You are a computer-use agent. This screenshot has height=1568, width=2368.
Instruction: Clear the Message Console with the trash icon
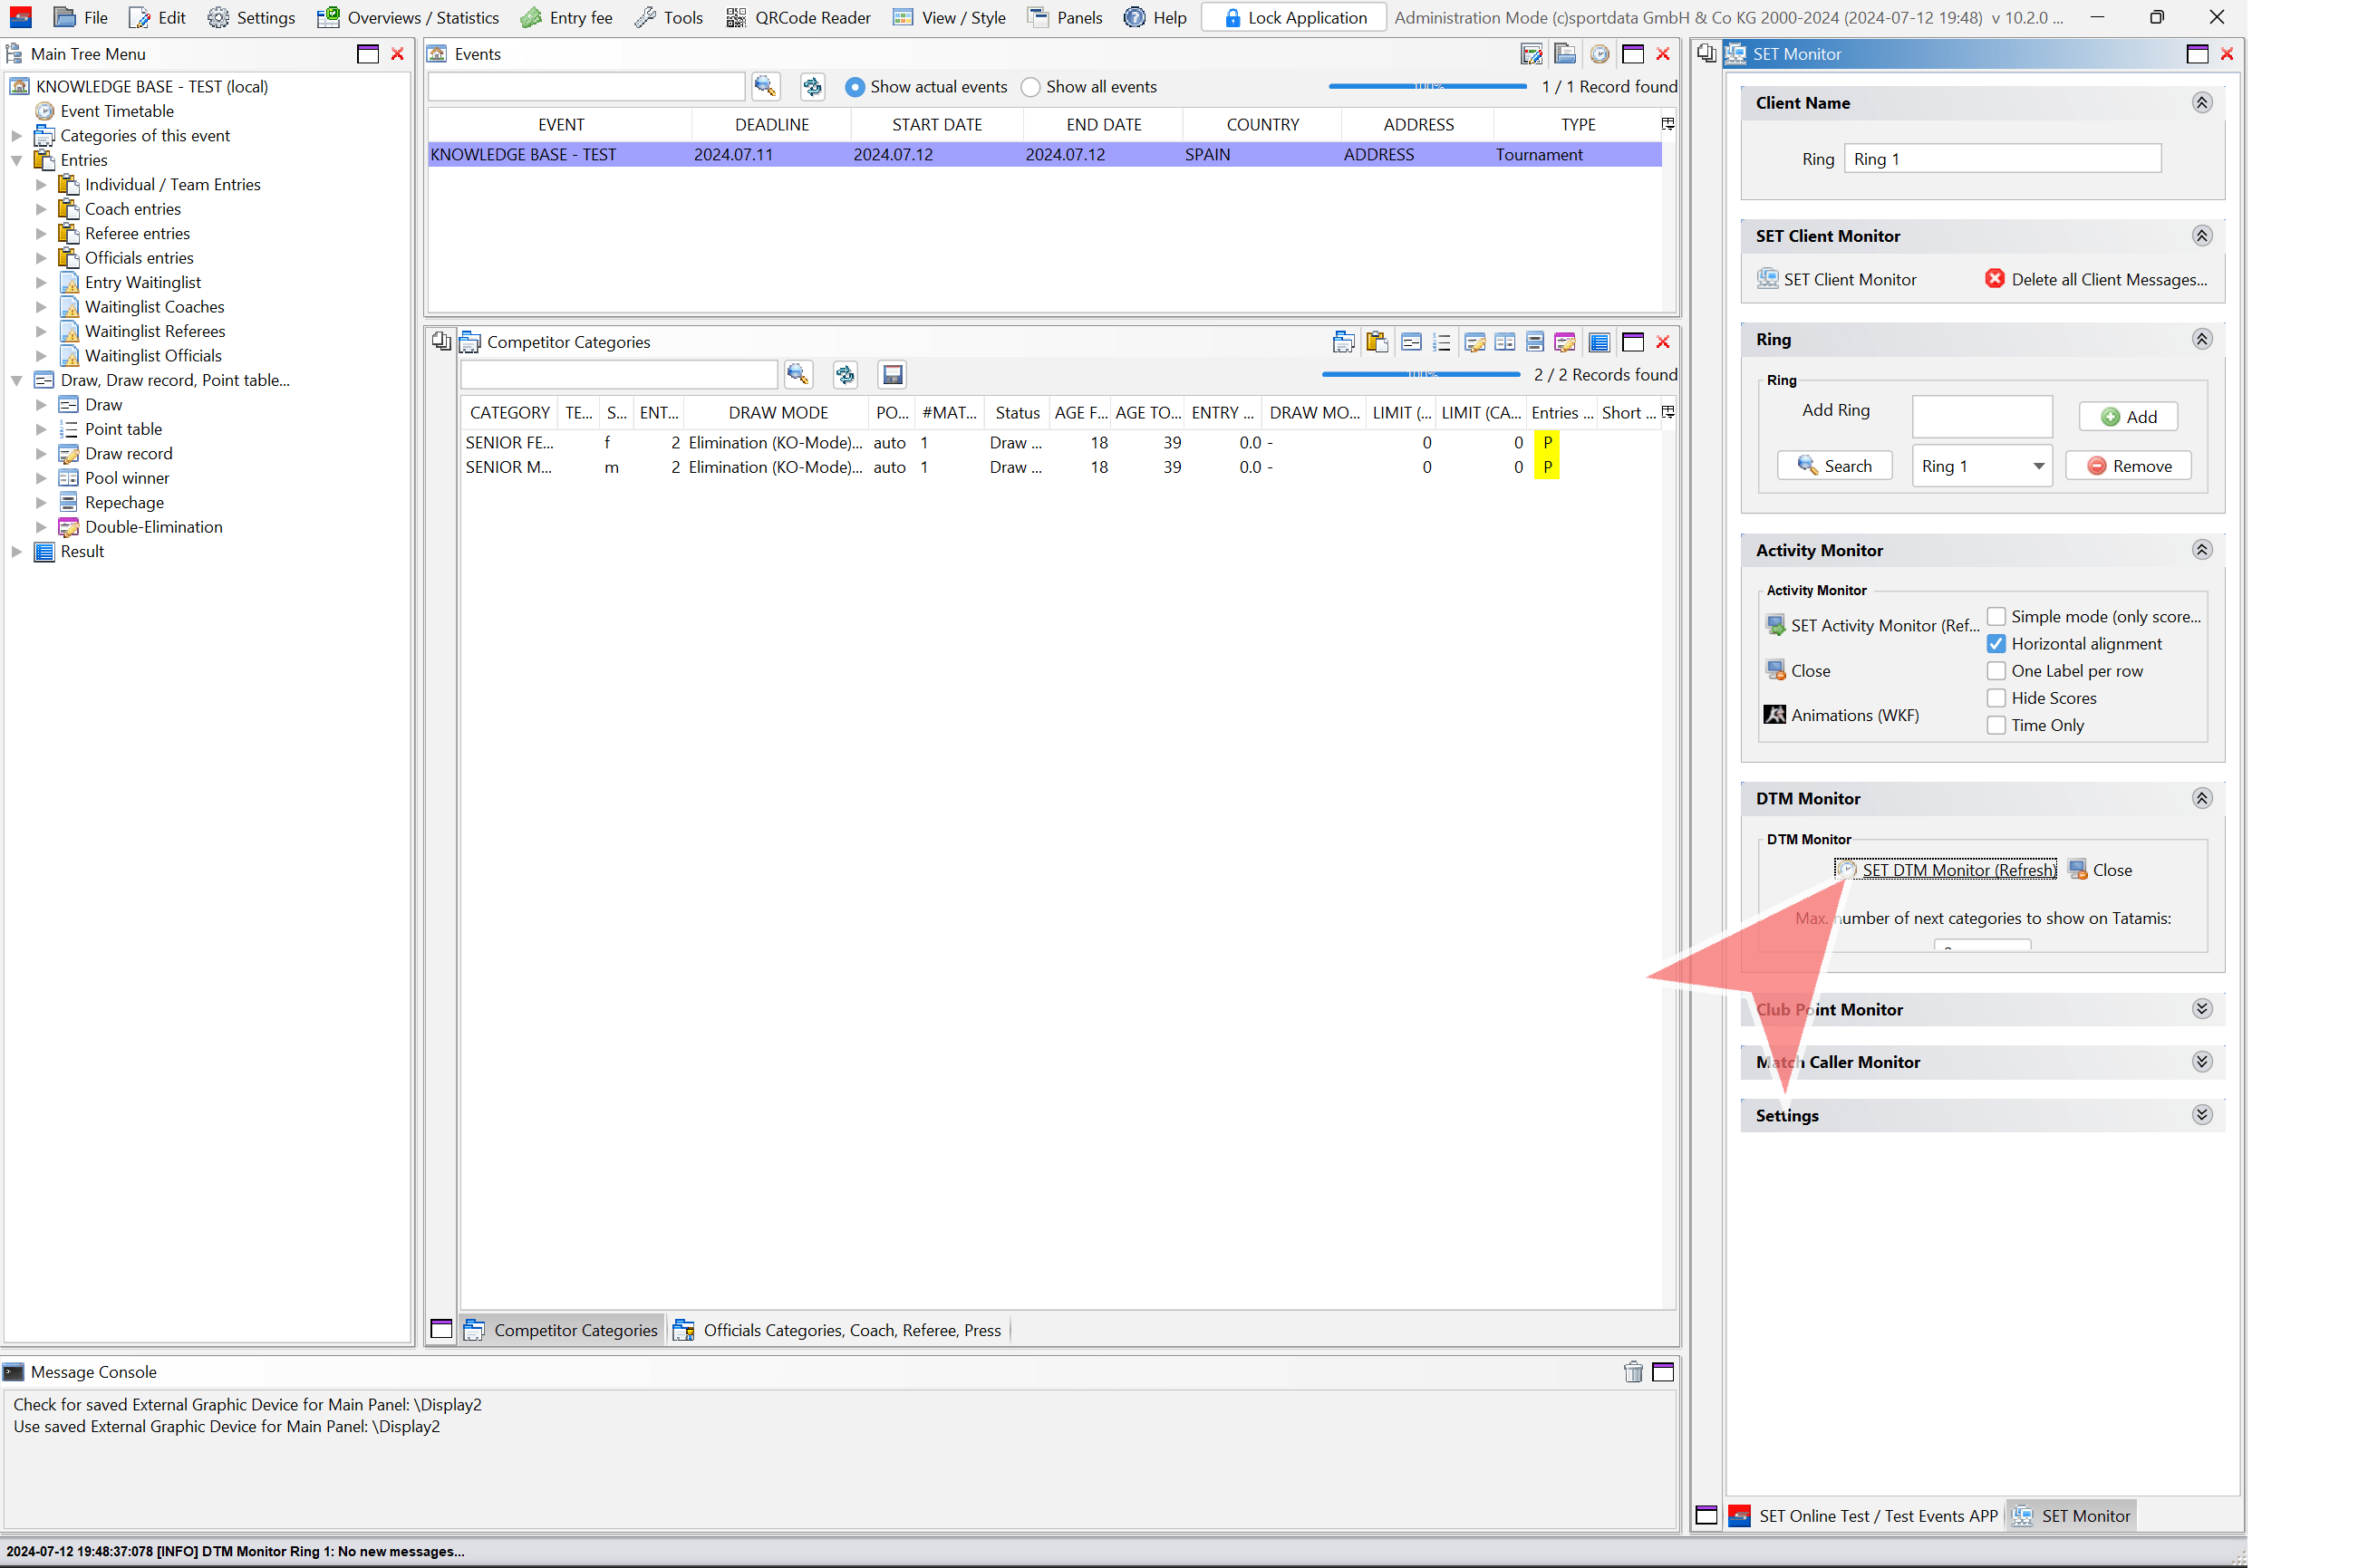[1632, 1372]
